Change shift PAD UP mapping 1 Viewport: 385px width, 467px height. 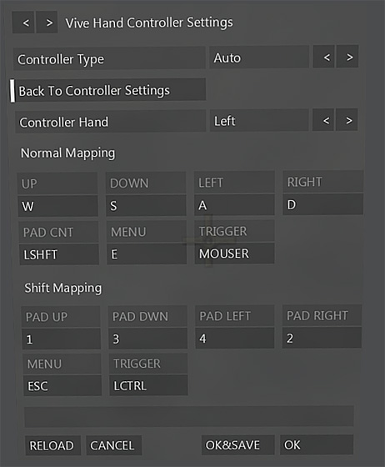[x=62, y=339]
